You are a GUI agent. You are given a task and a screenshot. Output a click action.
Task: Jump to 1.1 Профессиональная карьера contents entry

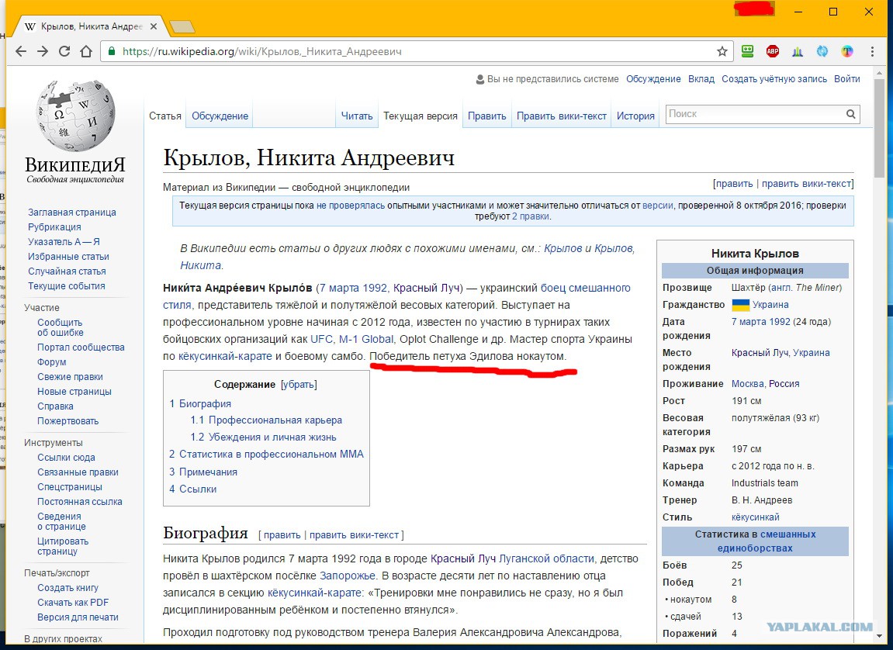(266, 420)
